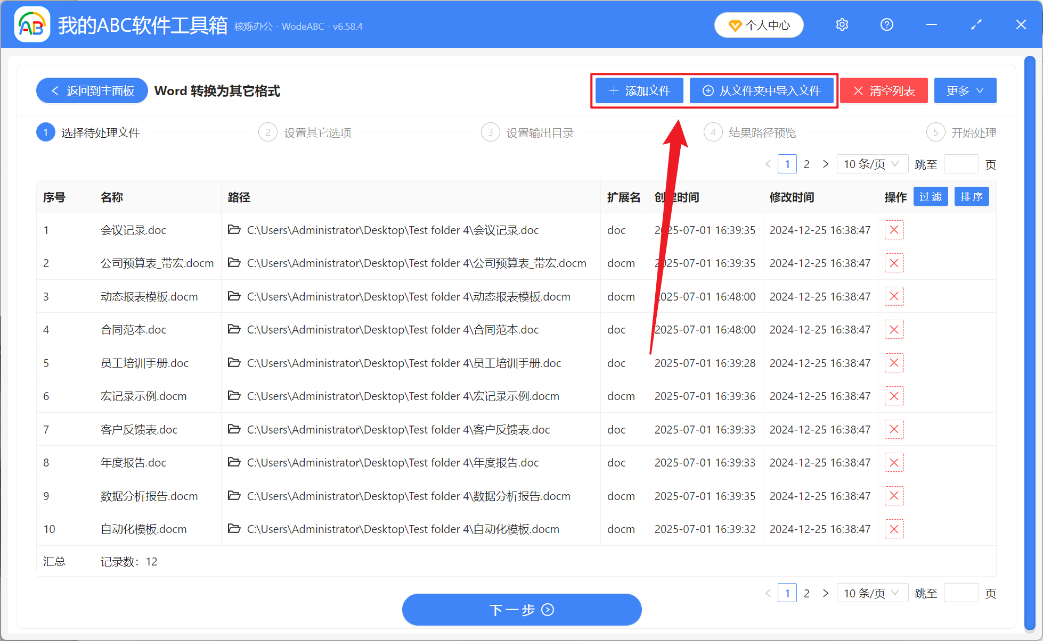Viewport: 1043px width, 641px height.
Task: Click the next-page arrow in bottom pagination
Action: point(826,593)
